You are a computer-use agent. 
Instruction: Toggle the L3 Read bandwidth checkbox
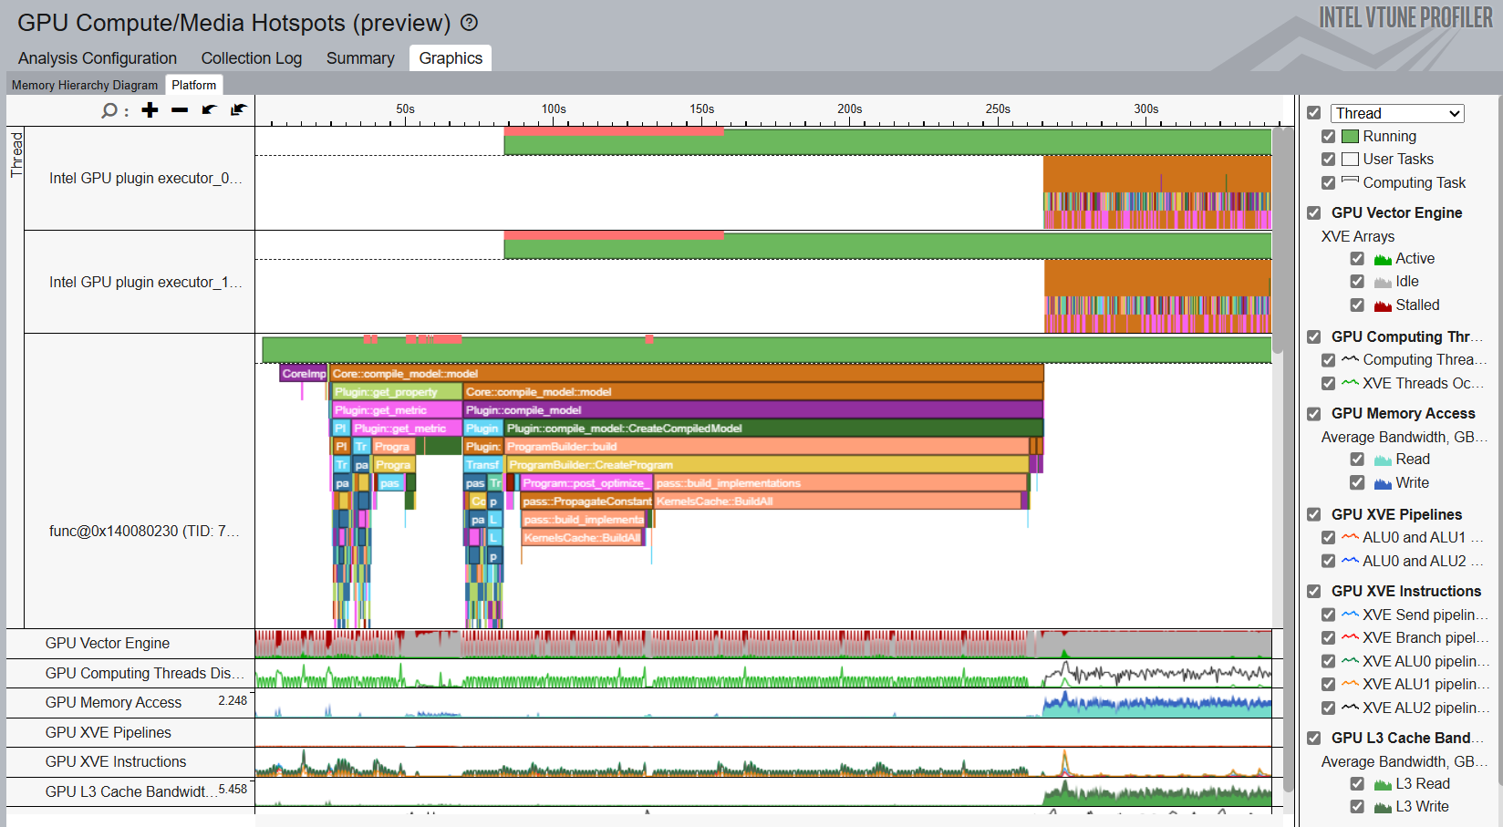point(1357,784)
